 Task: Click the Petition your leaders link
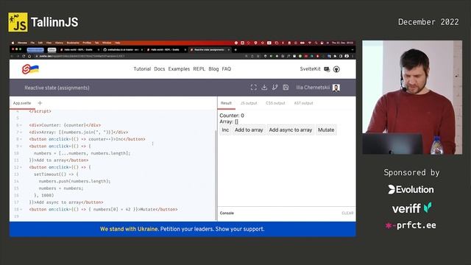[x=186, y=229]
